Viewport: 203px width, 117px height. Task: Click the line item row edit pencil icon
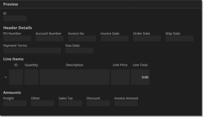[6, 77]
